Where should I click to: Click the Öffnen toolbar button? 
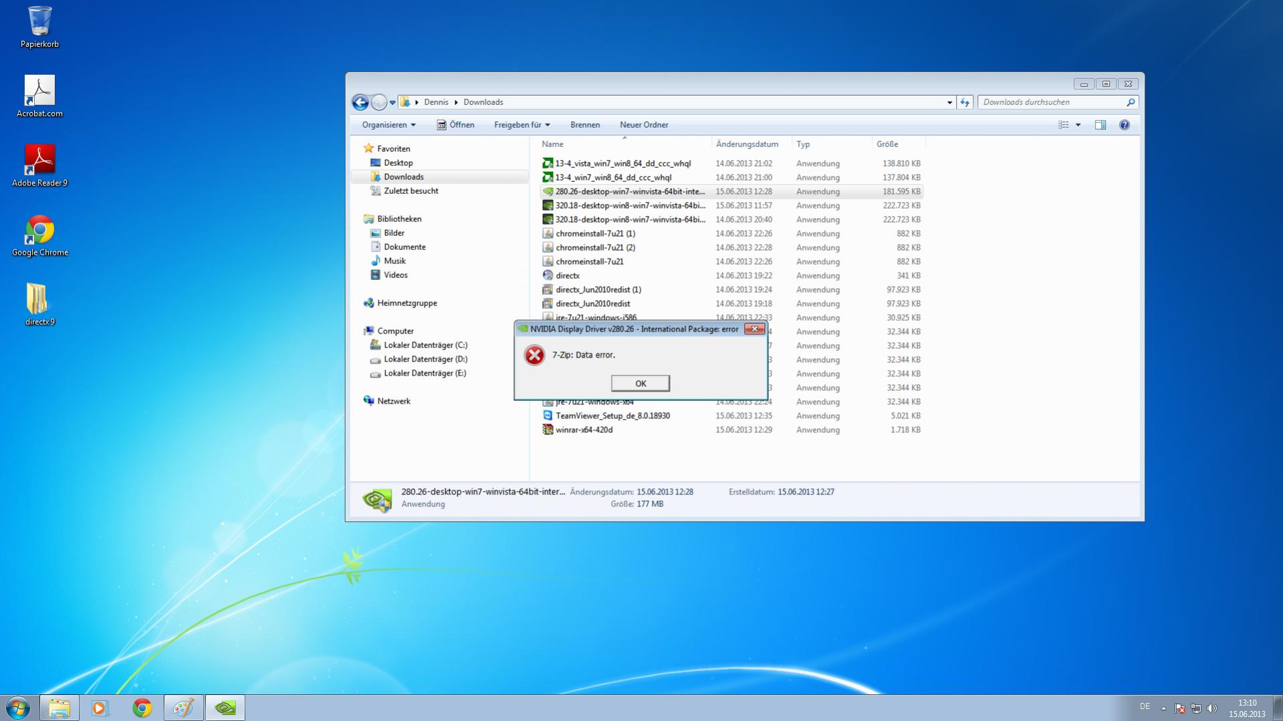(455, 125)
